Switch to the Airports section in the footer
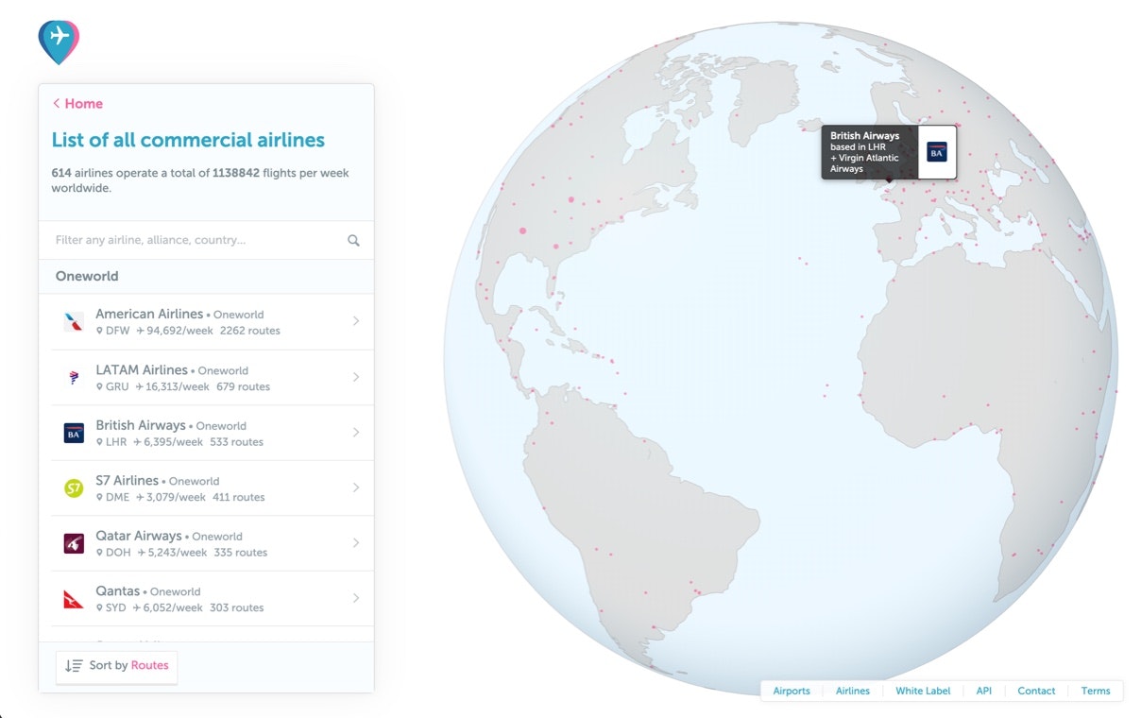This screenshot has height=718, width=1141. pyautogui.click(x=792, y=691)
